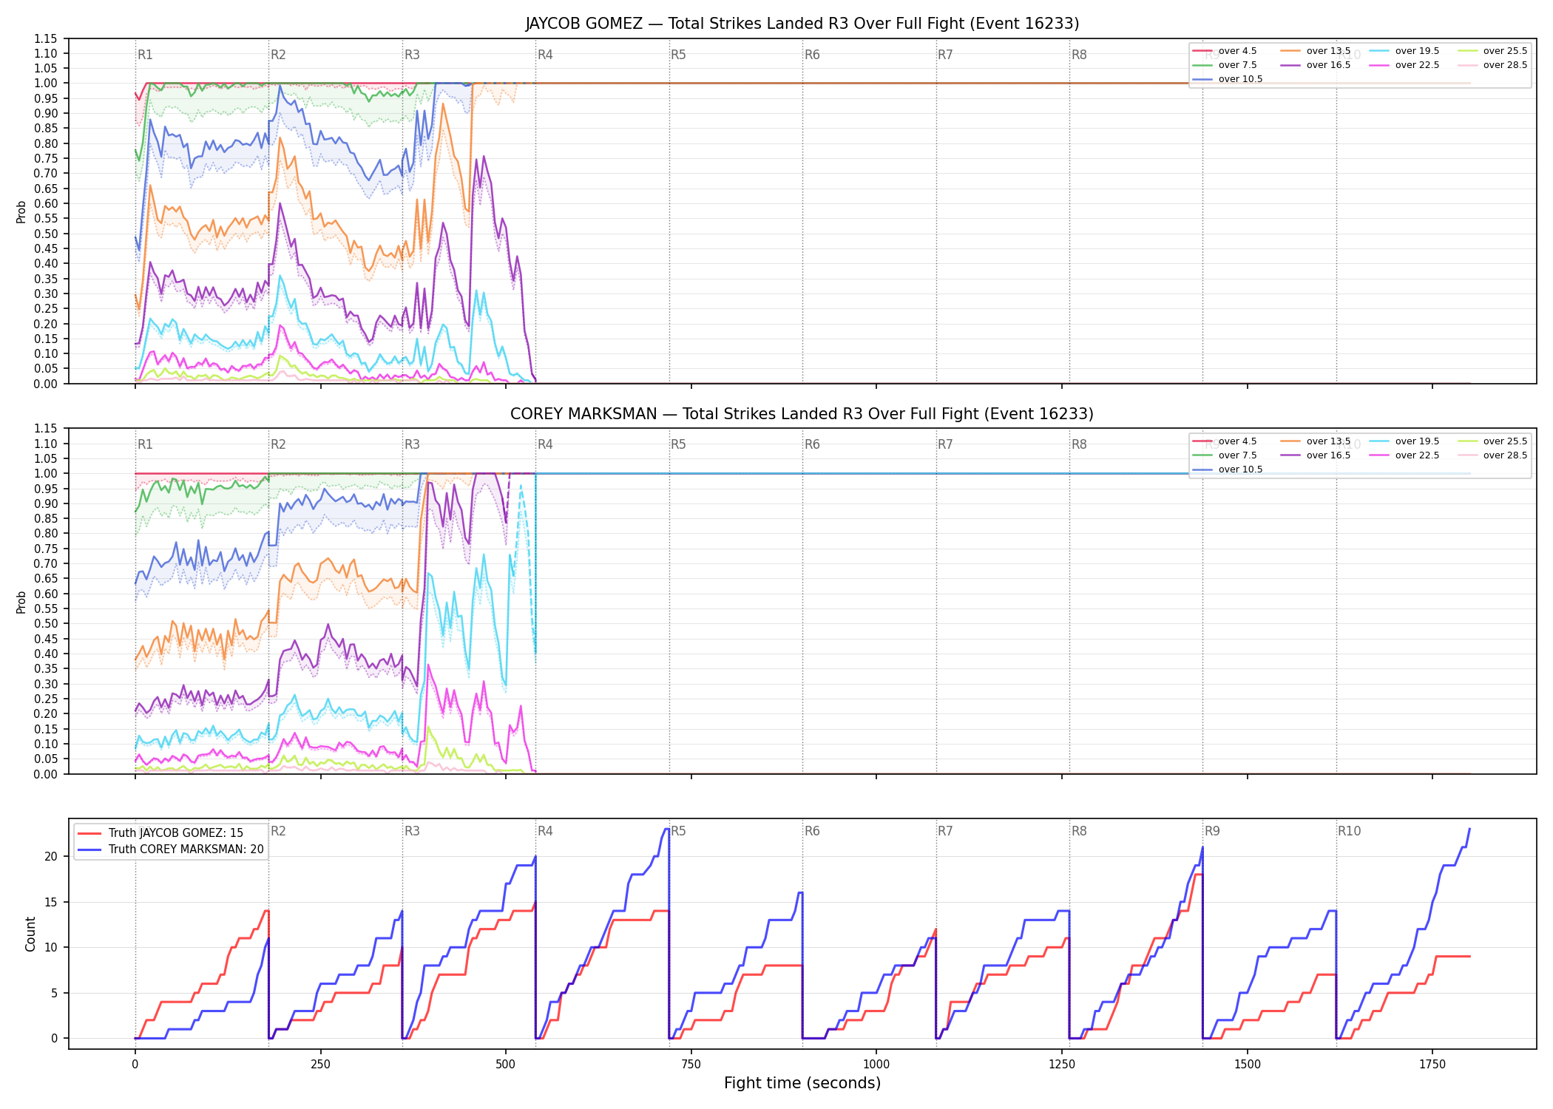Click the 1750 tick on the time axis

coord(1432,1065)
